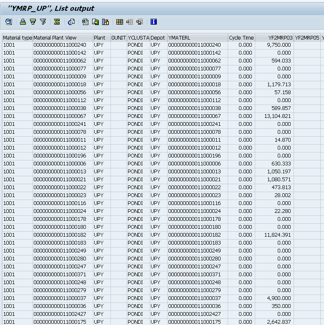Image resolution: width=324 pixels, height=325 pixels.
Task: Click the Total sigma icon
Action: click(57, 22)
